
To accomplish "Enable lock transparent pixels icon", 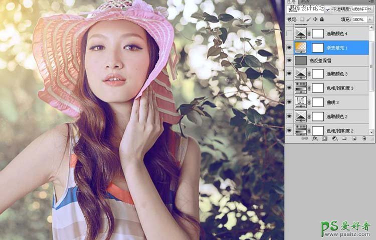I will (302, 19).
